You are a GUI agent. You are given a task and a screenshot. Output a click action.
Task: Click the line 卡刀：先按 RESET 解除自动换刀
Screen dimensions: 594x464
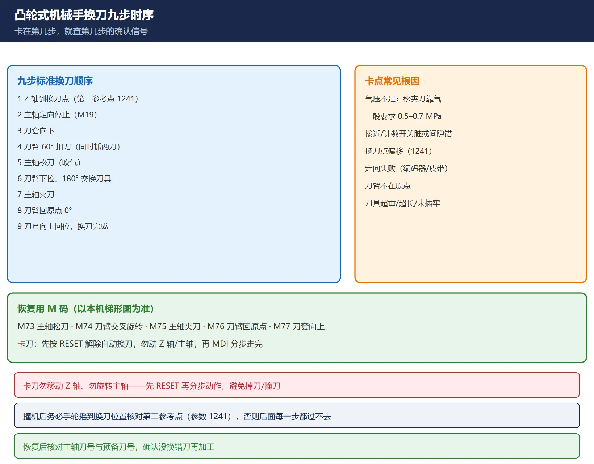pos(140,344)
